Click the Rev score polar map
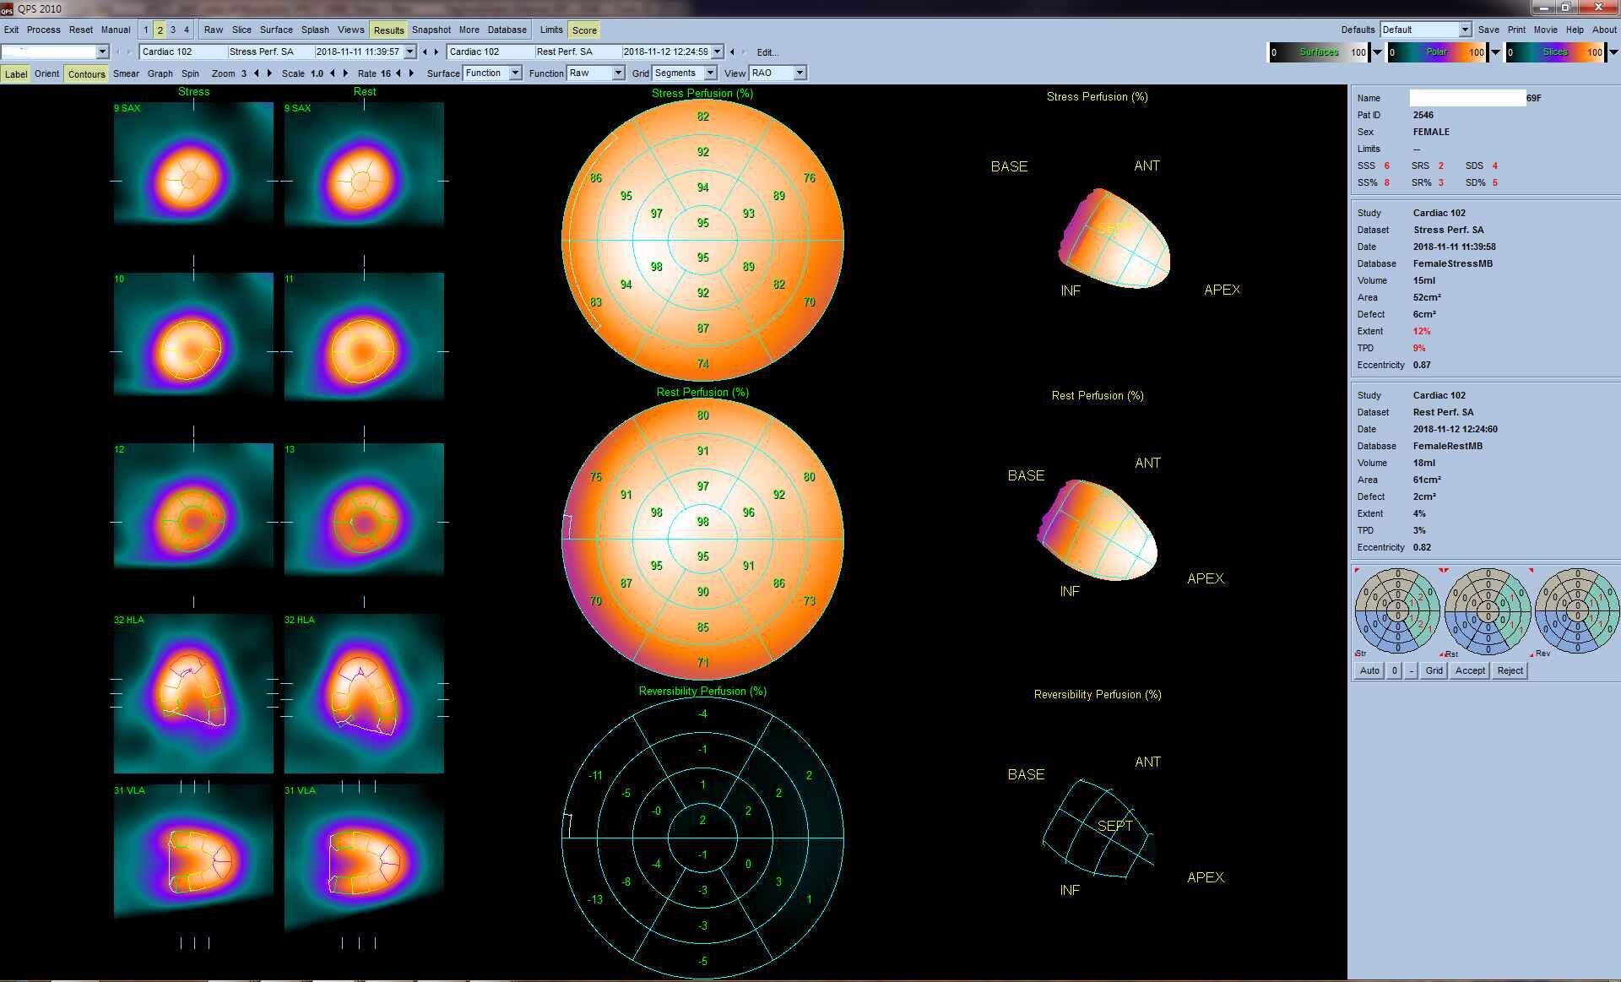The height and width of the screenshot is (982, 1621). 1577,611
